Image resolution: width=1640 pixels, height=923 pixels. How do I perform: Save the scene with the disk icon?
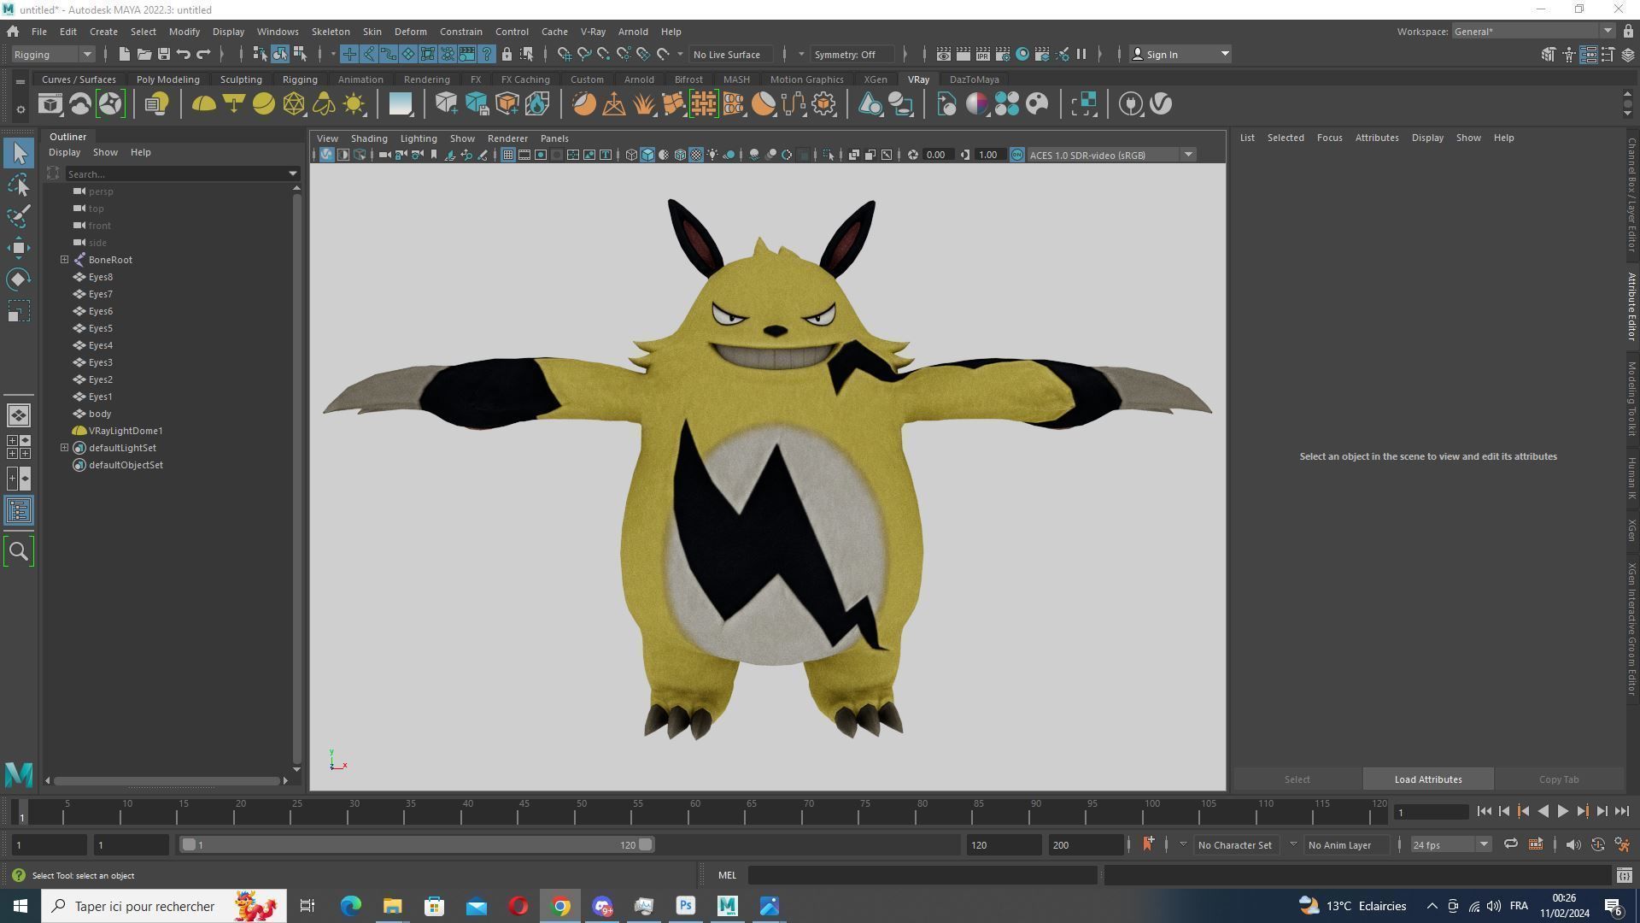click(163, 54)
